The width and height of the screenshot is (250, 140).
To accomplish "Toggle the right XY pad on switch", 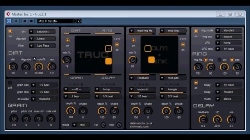I will [133, 40].
